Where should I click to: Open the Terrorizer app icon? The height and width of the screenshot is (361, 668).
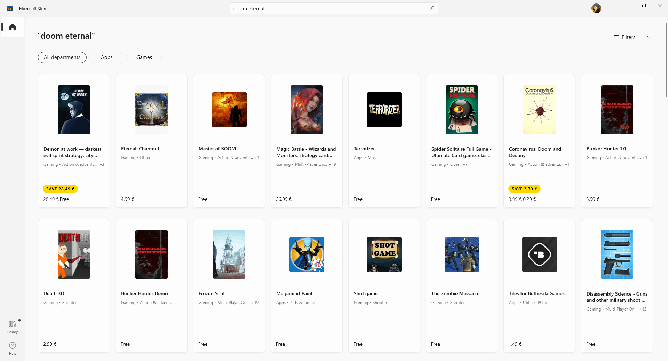[x=384, y=110]
